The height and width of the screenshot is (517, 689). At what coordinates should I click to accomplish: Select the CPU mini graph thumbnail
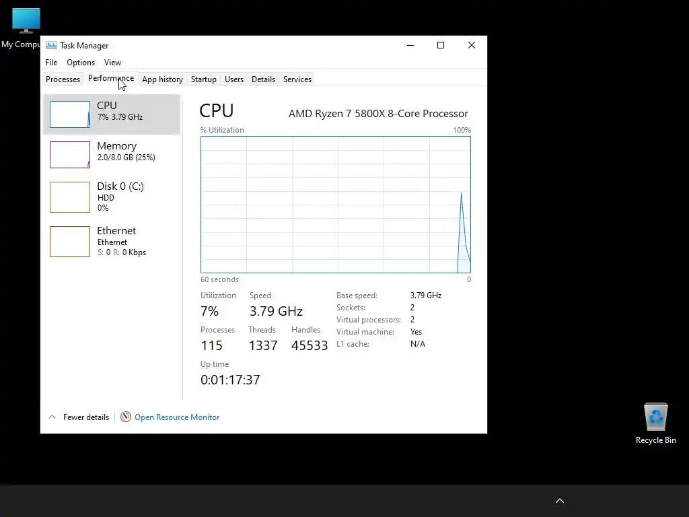70,114
